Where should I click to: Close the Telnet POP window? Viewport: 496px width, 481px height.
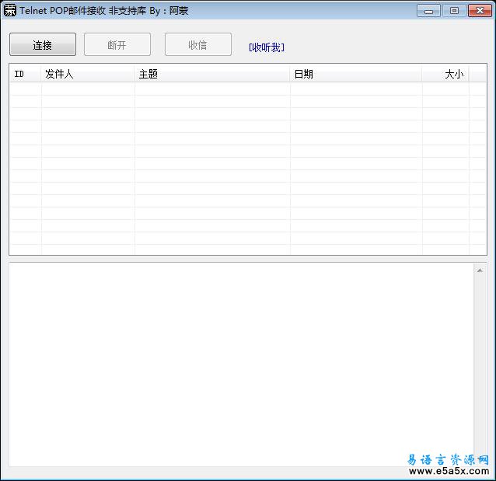click(x=480, y=11)
